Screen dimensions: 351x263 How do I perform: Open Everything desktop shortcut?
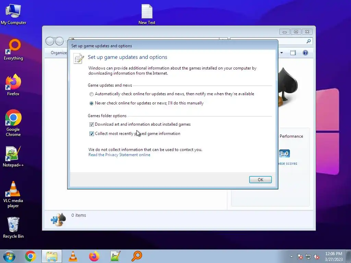pos(13,50)
